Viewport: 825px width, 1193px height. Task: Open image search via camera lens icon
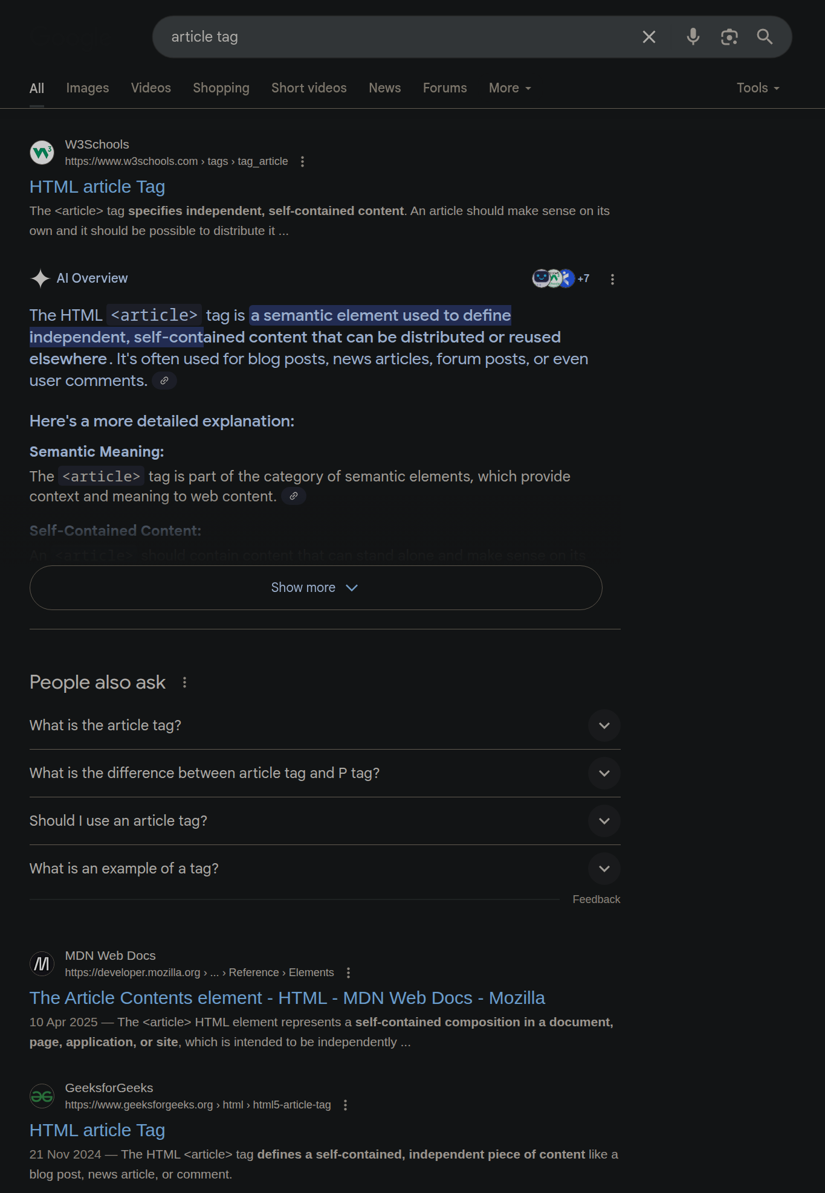730,37
